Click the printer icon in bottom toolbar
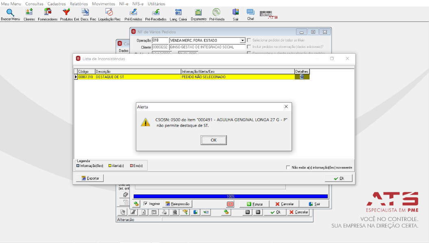The width and height of the screenshot is (429, 243). coord(164,212)
